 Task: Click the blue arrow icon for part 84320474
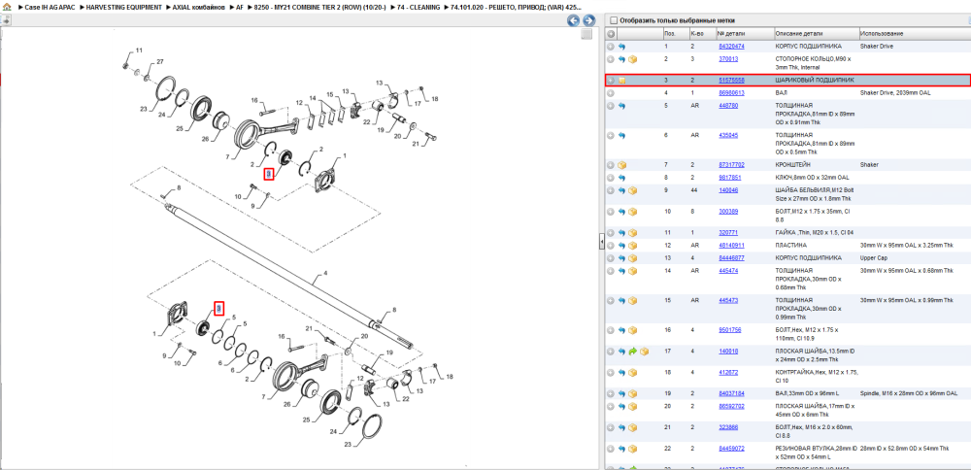pos(621,47)
